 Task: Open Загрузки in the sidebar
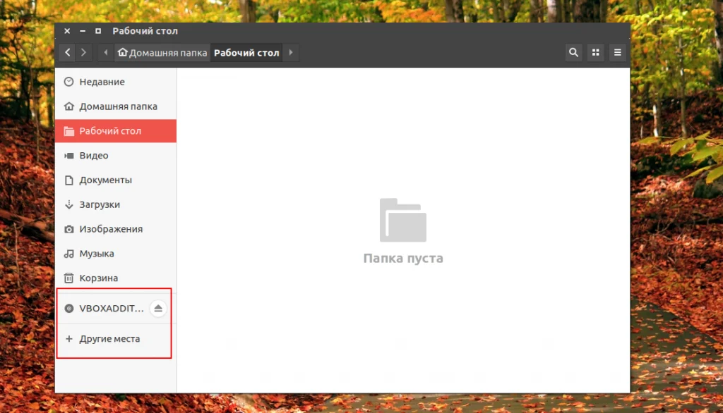coord(116,204)
